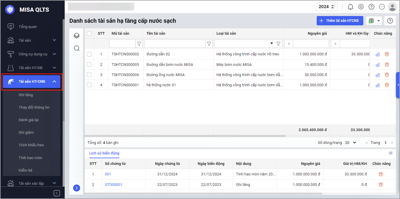Click the layers stack icon
Image resolution: width=400 pixels, height=199 pixels.
click(77, 36)
